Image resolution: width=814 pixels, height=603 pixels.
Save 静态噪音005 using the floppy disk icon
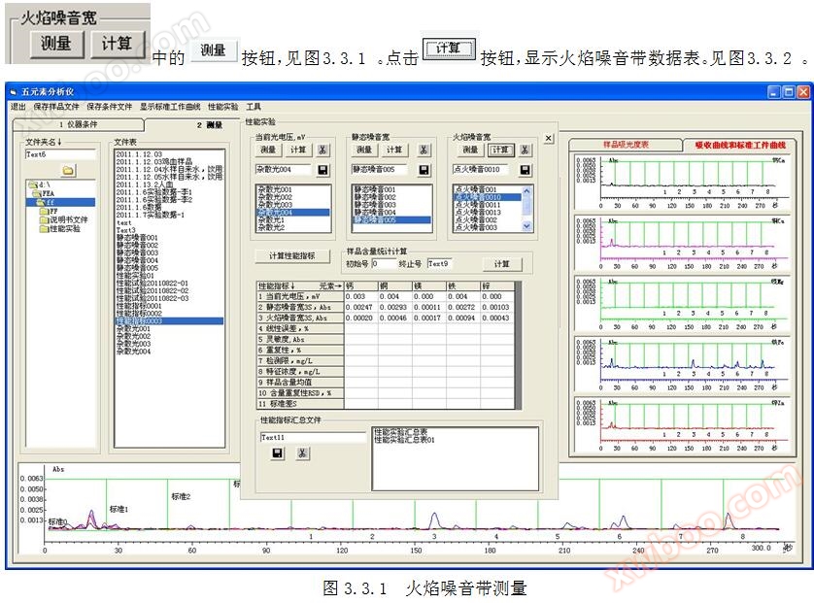pos(424,169)
